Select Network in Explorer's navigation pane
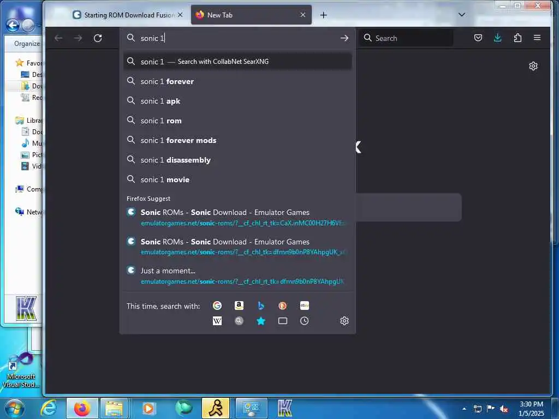 (29, 212)
